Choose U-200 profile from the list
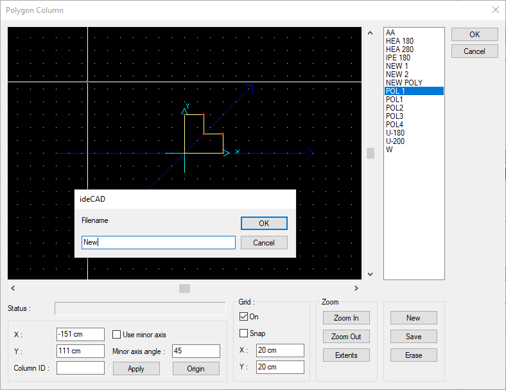506x390 pixels. pos(396,141)
